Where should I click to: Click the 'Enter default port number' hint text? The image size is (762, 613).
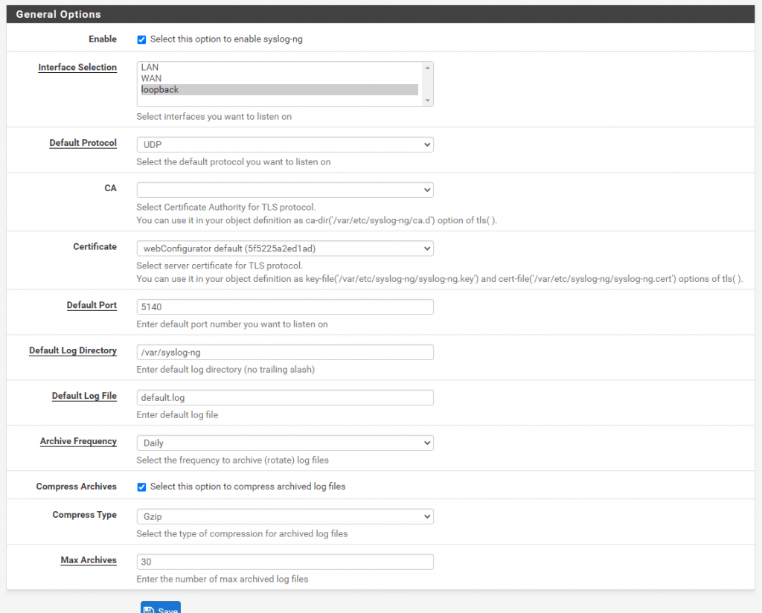pyautogui.click(x=232, y=324)
